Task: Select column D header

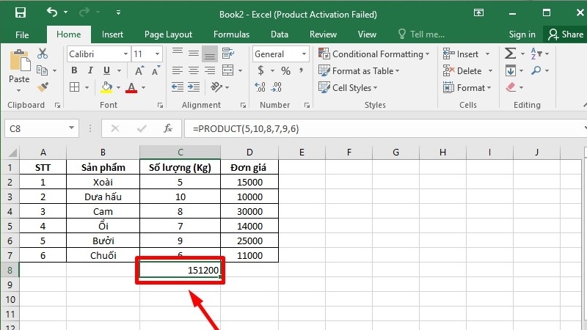Action: coord(249,153)
